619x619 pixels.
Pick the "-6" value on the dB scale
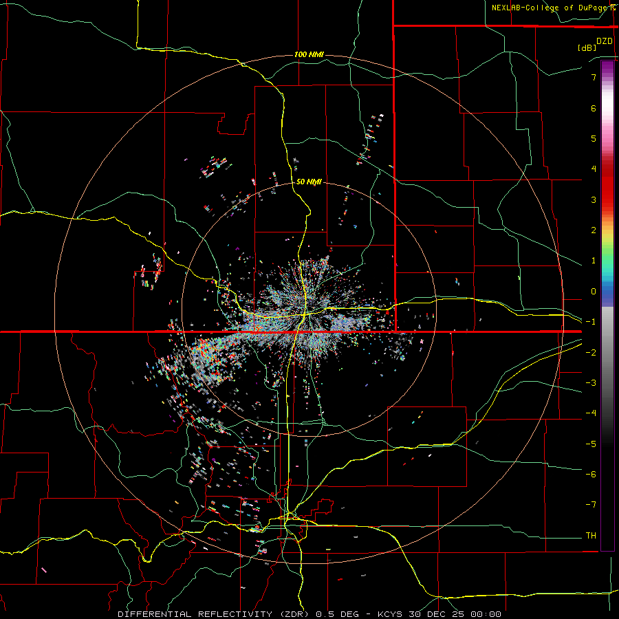tap(591, 475)
